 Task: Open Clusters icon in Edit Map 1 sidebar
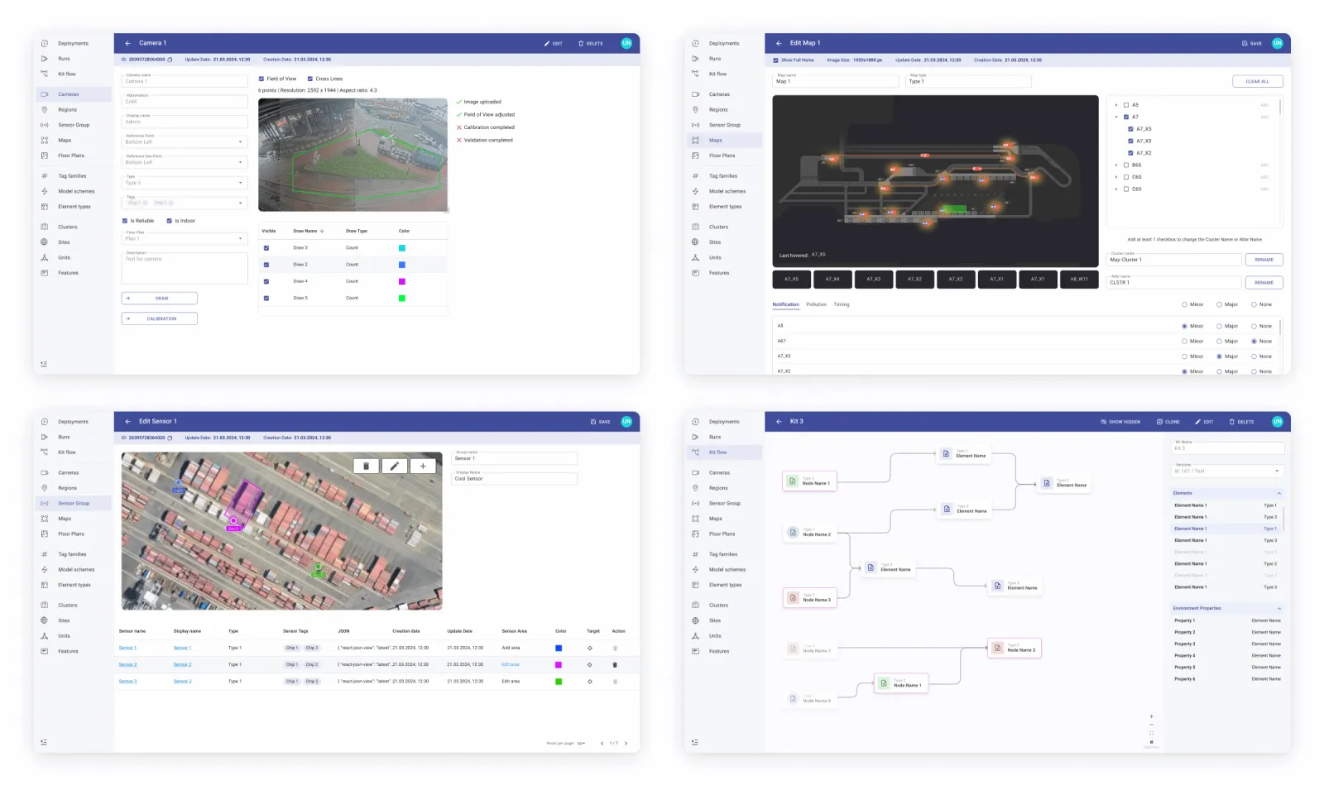pyautogui.click(x=695, y=227)
